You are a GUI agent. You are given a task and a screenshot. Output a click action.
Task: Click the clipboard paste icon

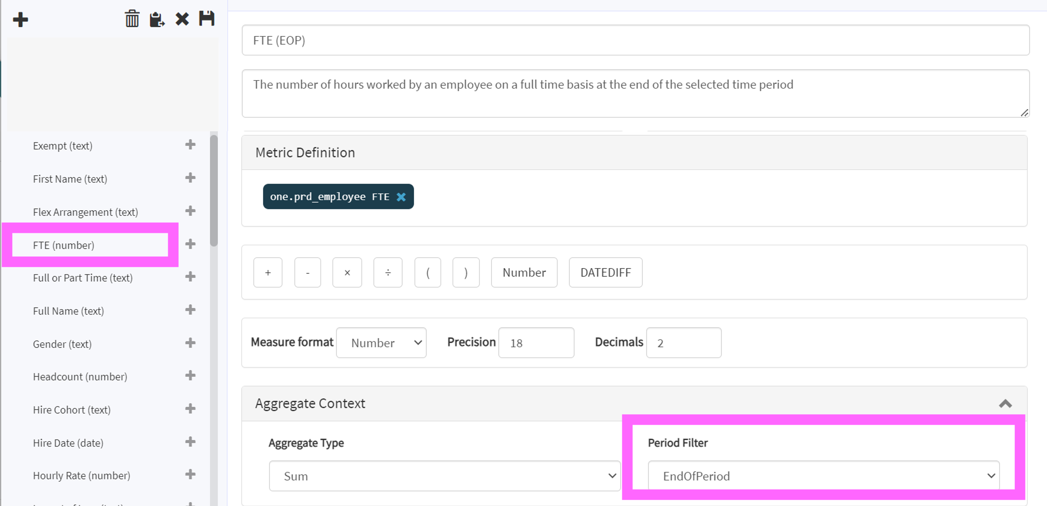tap(156, 19)
